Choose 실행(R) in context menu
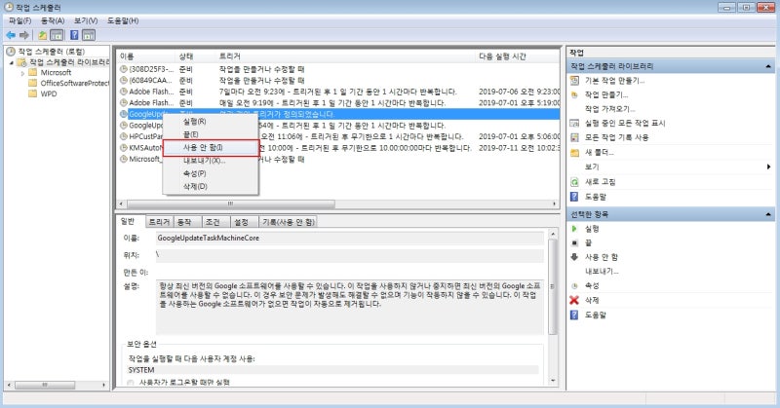This screenshot has width=780, height=408. click(211, 122)
